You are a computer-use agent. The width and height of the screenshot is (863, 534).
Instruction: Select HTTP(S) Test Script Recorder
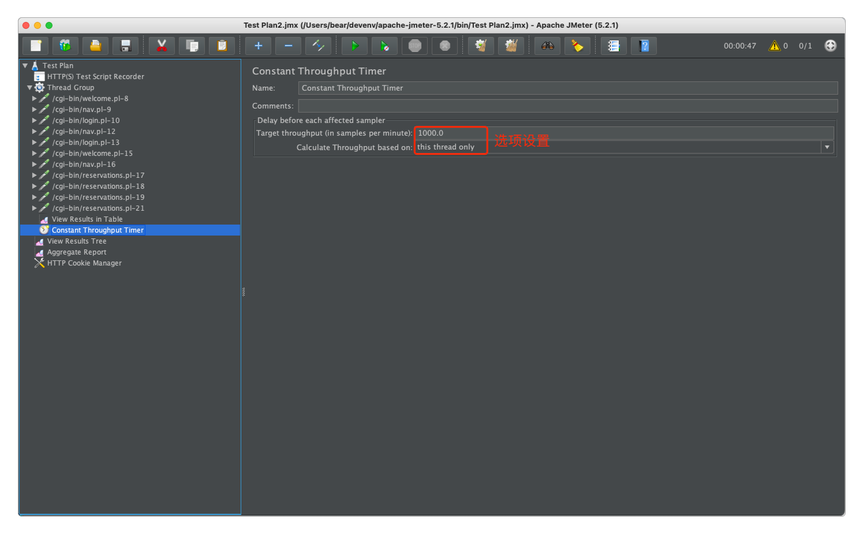tap(96, 77)
